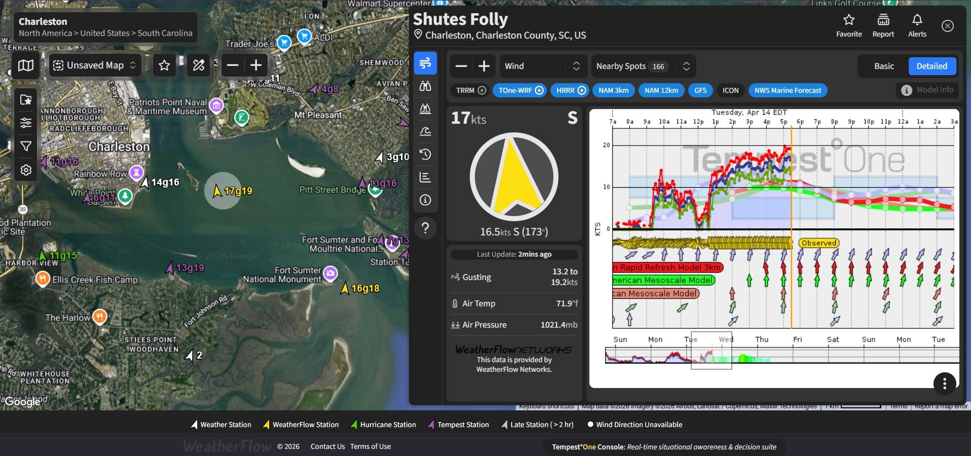Image resolution: width=971 pixels, height=456 pixels.
Task: Open the buoy/marine sidebar icon
Action: [426, 109]
